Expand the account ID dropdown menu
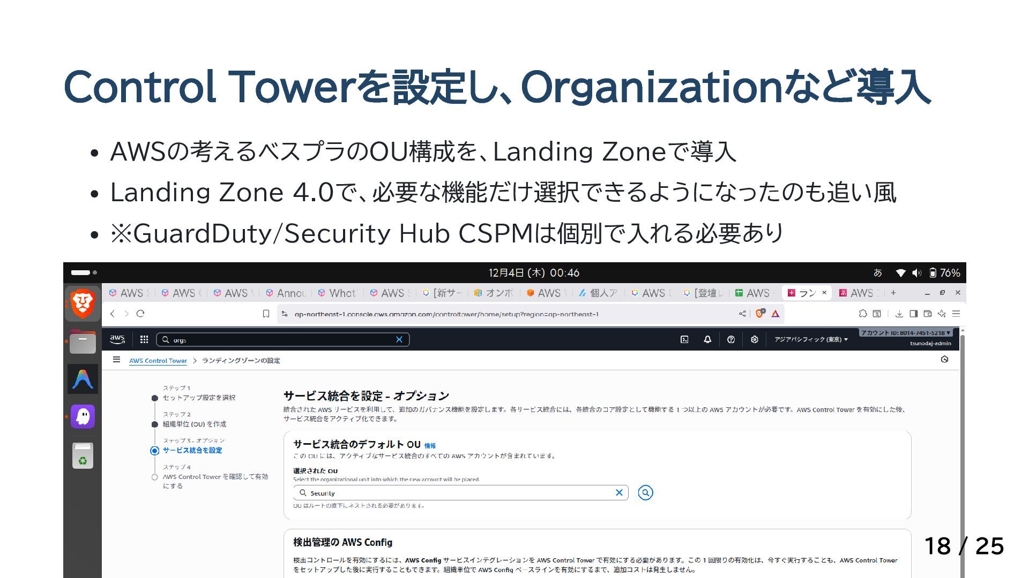1029x578 pixels. [x=905, y=333]
